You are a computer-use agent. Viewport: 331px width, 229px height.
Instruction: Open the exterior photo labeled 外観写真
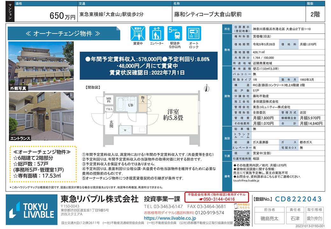40,66
